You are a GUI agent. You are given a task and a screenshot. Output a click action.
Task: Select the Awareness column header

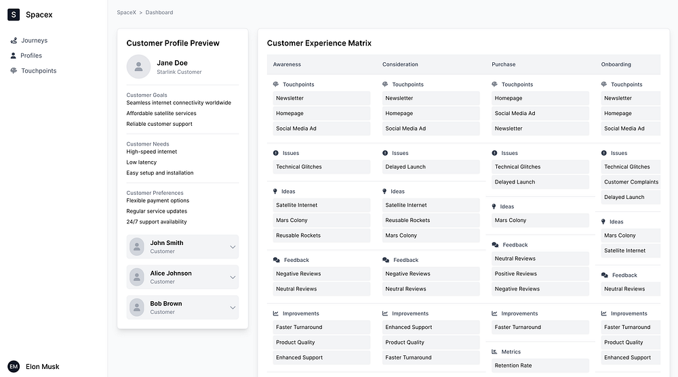287,64
